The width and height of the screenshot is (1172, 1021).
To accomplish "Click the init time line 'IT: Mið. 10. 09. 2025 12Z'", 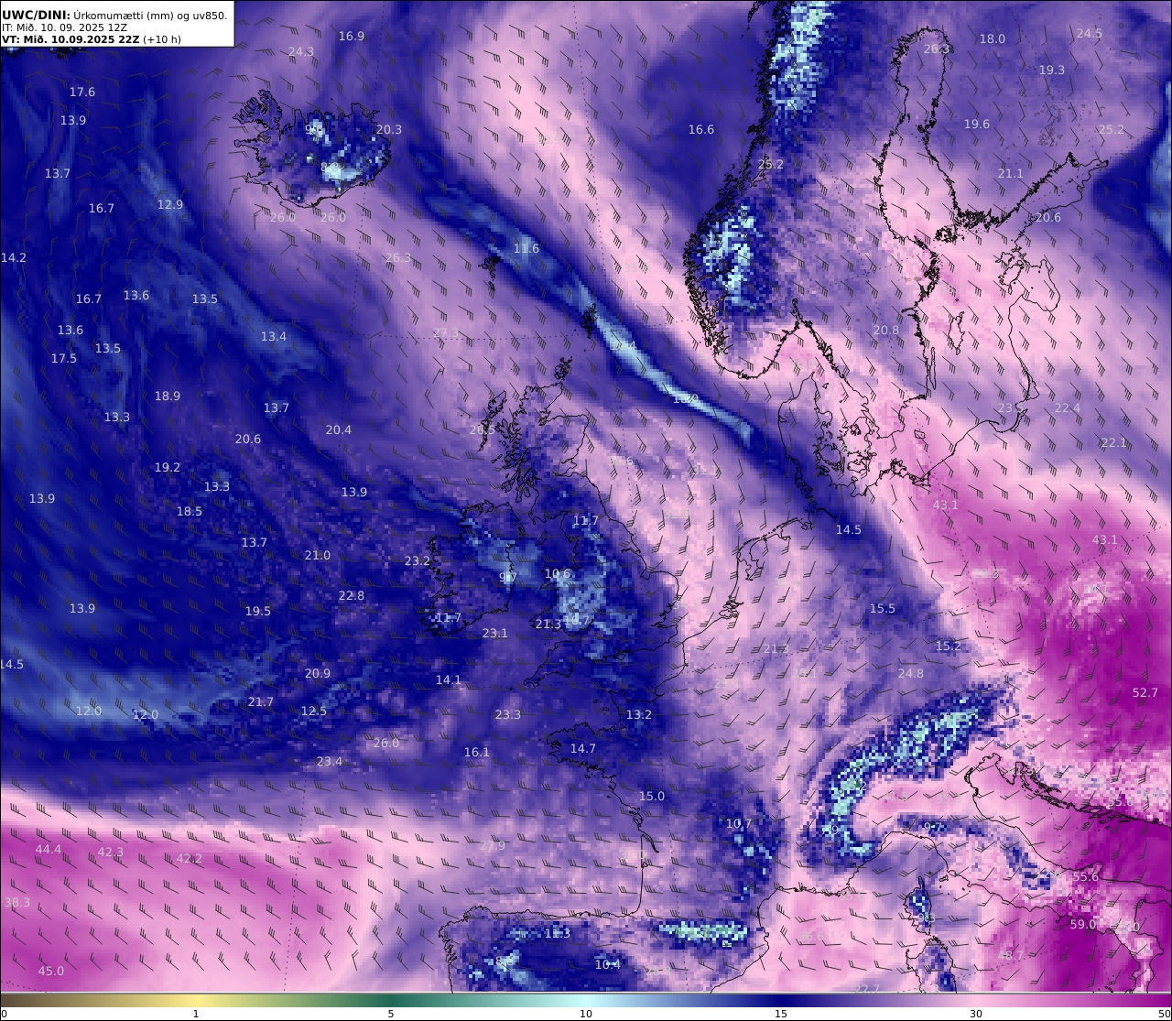I will click(x=62, y=27).
